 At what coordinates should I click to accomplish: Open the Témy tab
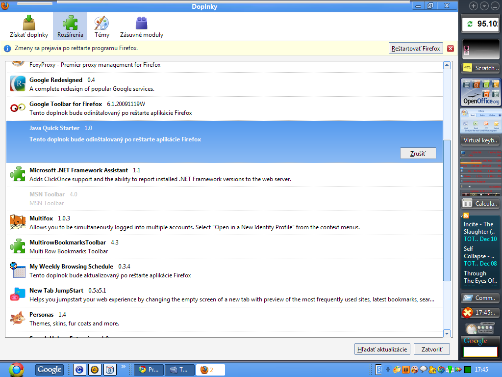pos(102,27)
